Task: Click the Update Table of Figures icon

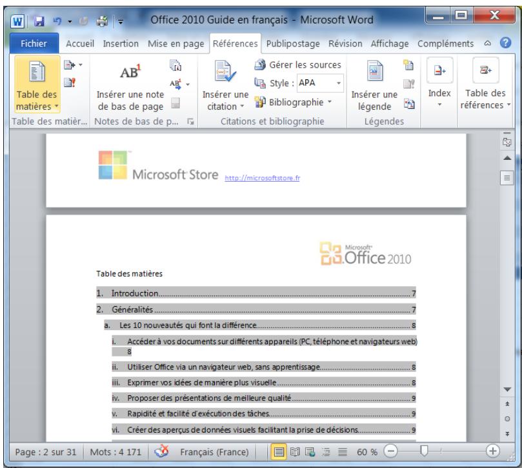Action: coord(409,84)
